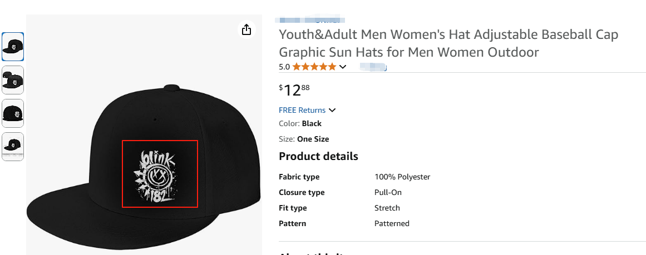Click the share icon above product image
Viewport: 646px width, 255px height.
(x=247, y=29)
